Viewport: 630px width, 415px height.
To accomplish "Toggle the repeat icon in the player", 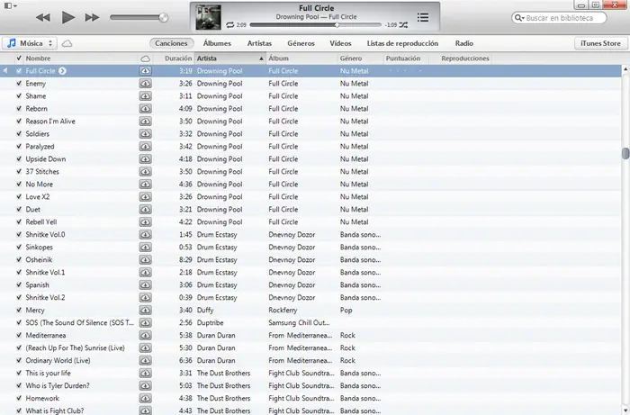I will click(229, 25).
